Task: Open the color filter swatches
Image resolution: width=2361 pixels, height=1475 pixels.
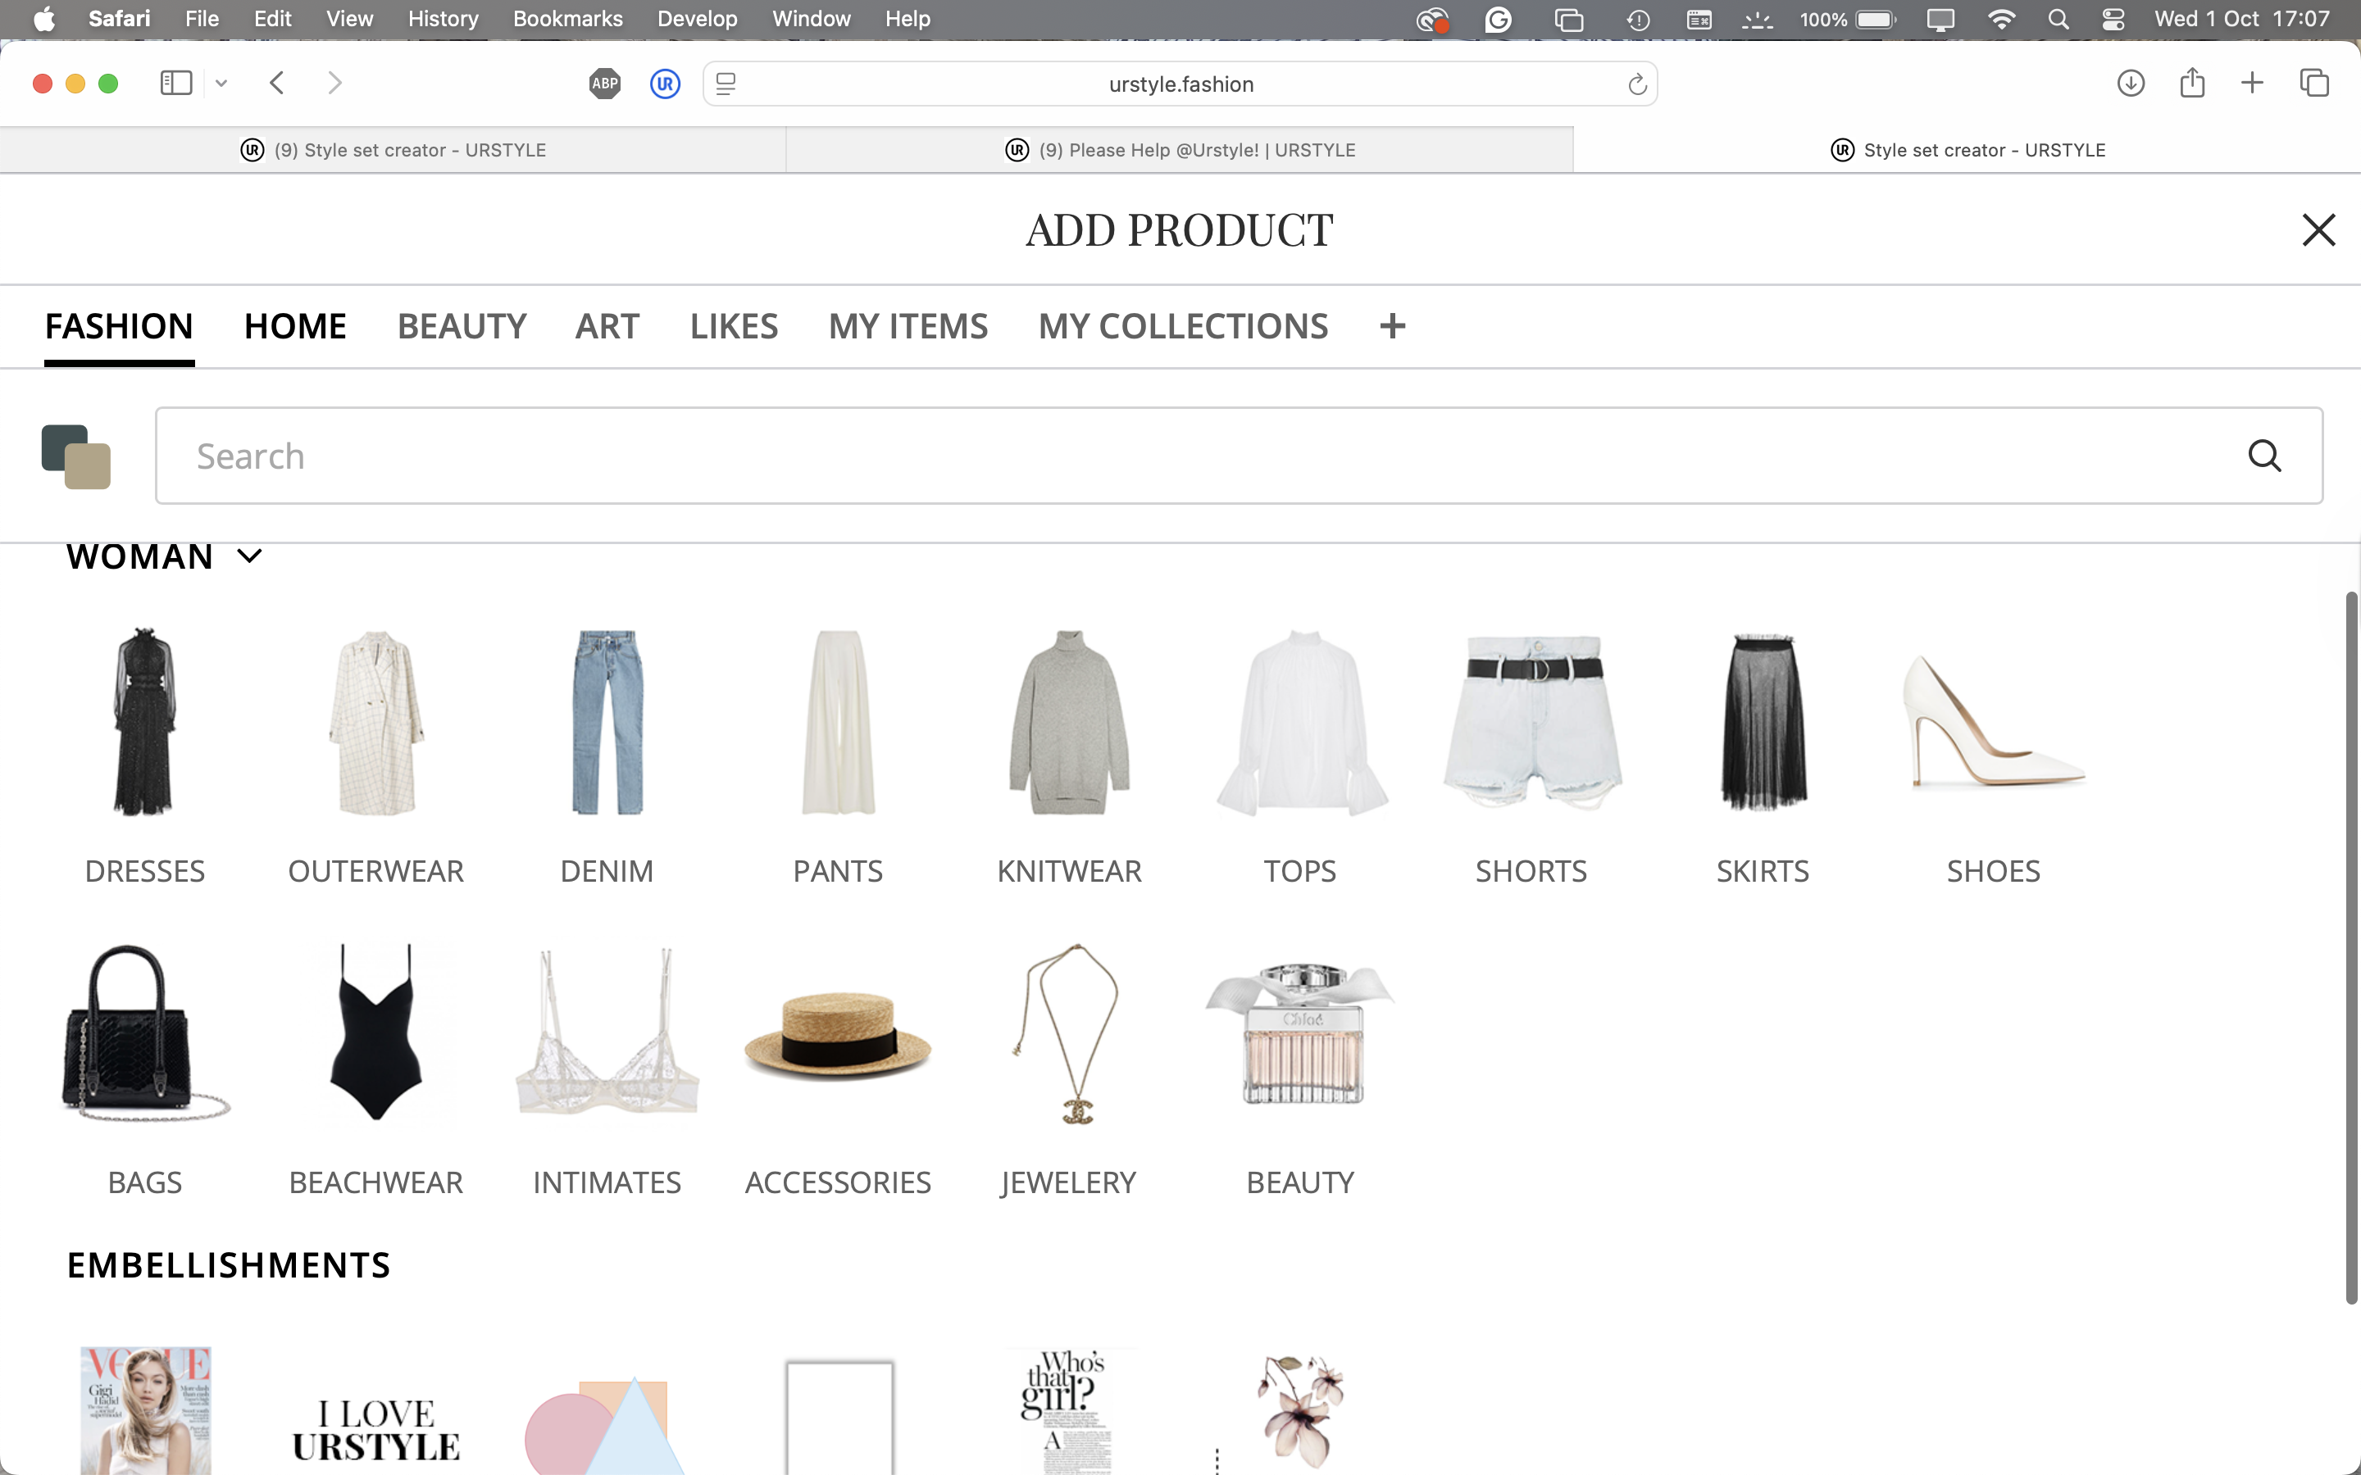Action: coord(76,456)
